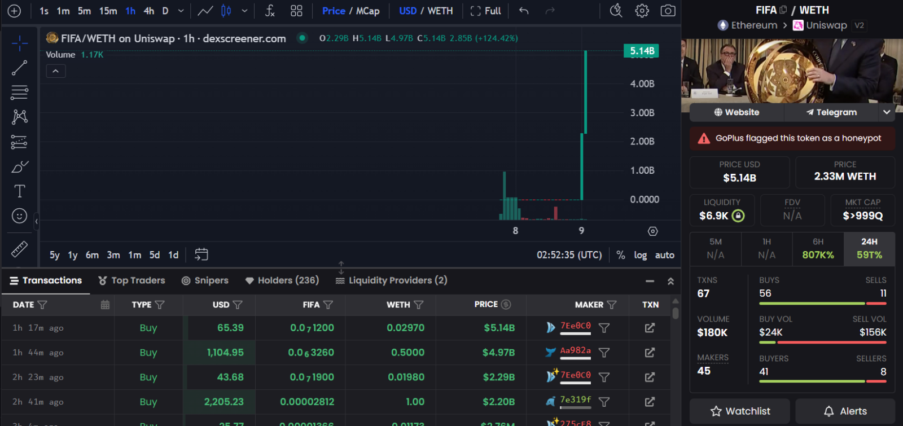Select the trend line drawing tool

pos(20,68)
